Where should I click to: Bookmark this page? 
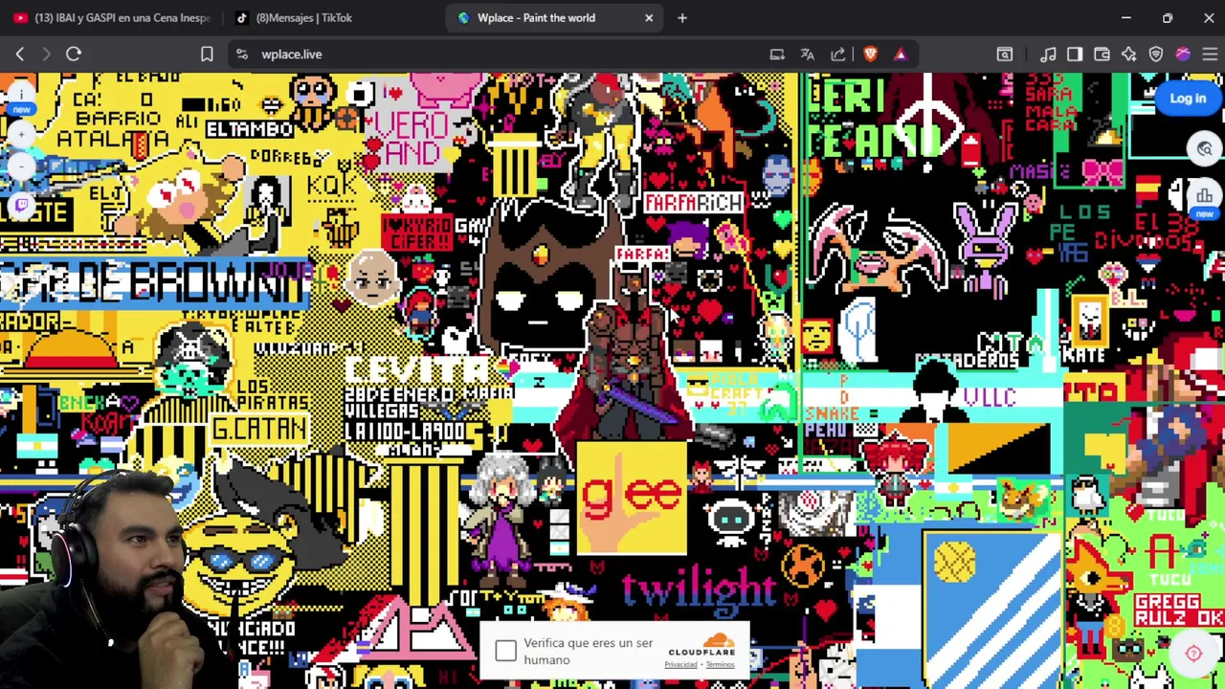tap(207, 55)
